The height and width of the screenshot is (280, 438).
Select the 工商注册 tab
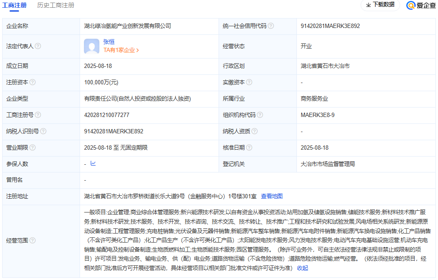[15, 5]
